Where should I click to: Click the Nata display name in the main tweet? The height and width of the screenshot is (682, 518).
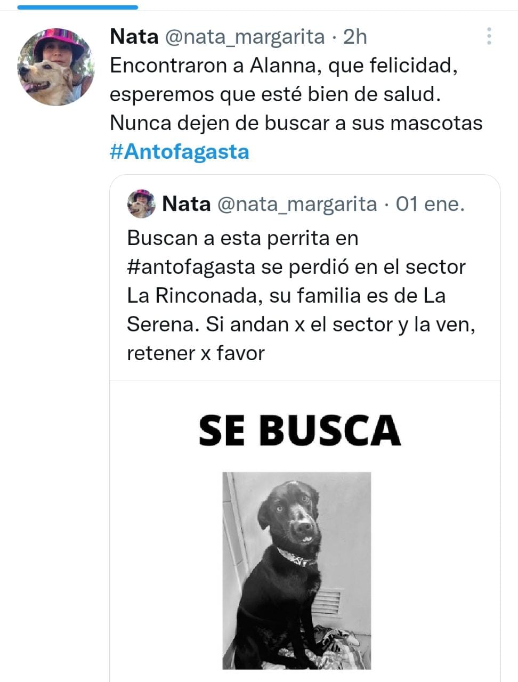(134, 37)
